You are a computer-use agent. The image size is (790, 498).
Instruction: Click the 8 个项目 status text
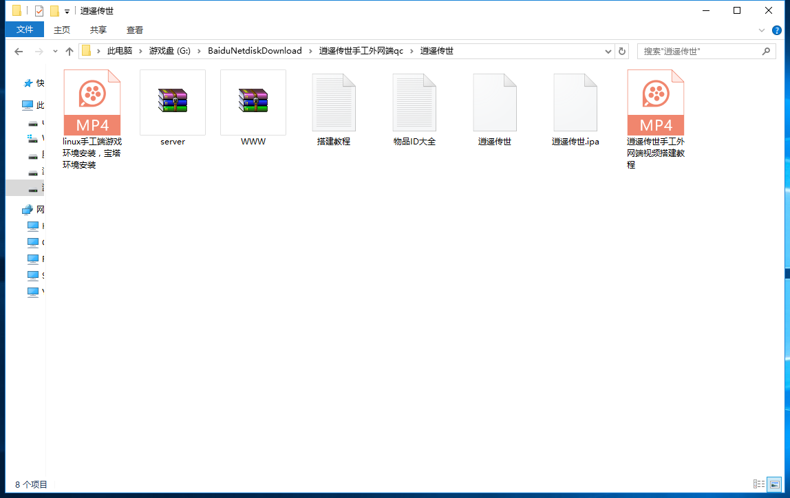click(31, 484)
